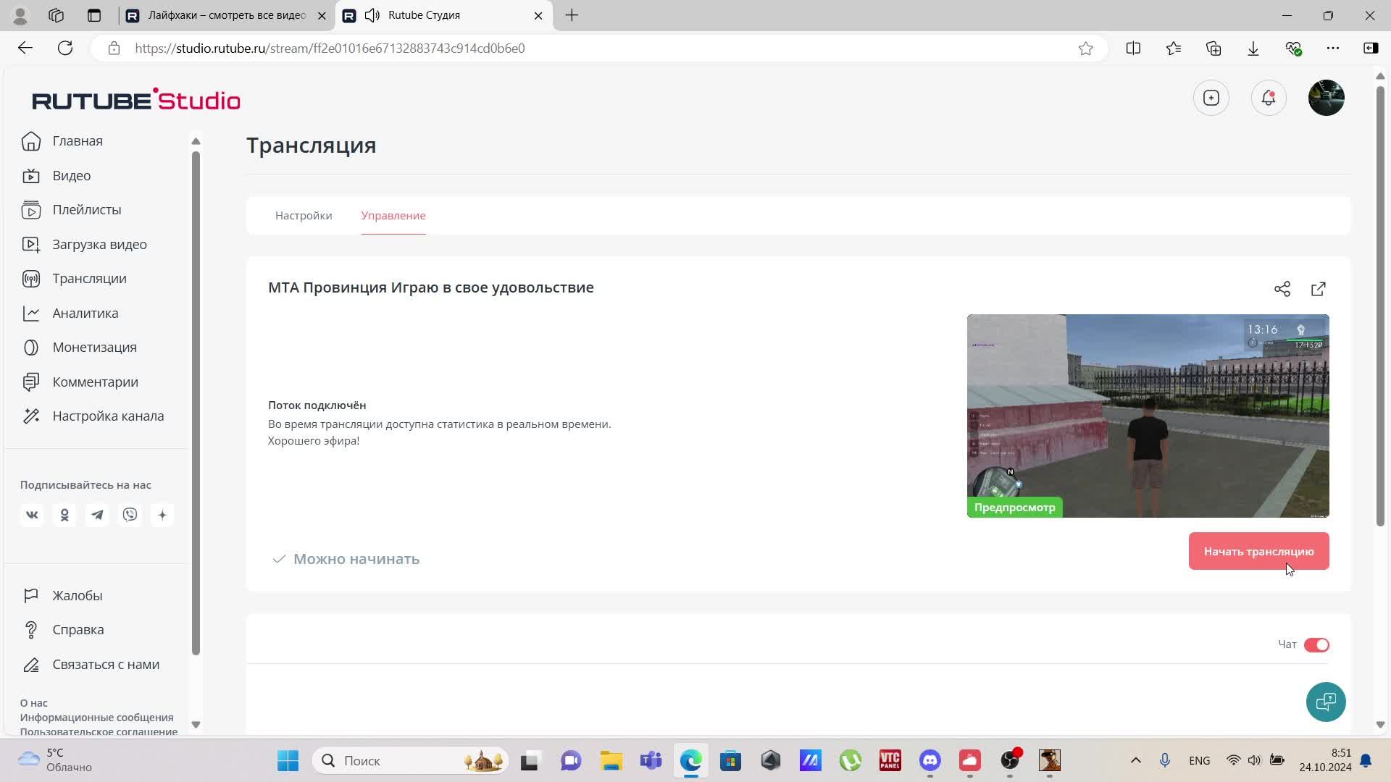This screenshot has height=782, width=1391.
Task: Open the user profile avatar
Action: (x=1326, y=98)
